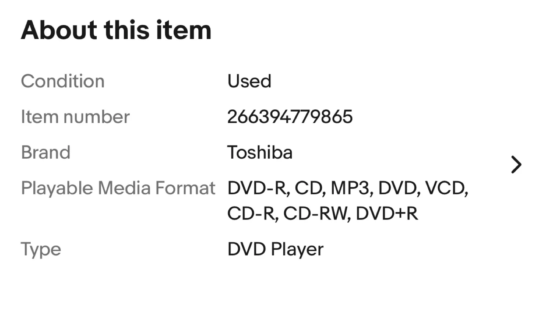Open the About this item section heading
Screen dimensions: 546x313
pos(116,30)
